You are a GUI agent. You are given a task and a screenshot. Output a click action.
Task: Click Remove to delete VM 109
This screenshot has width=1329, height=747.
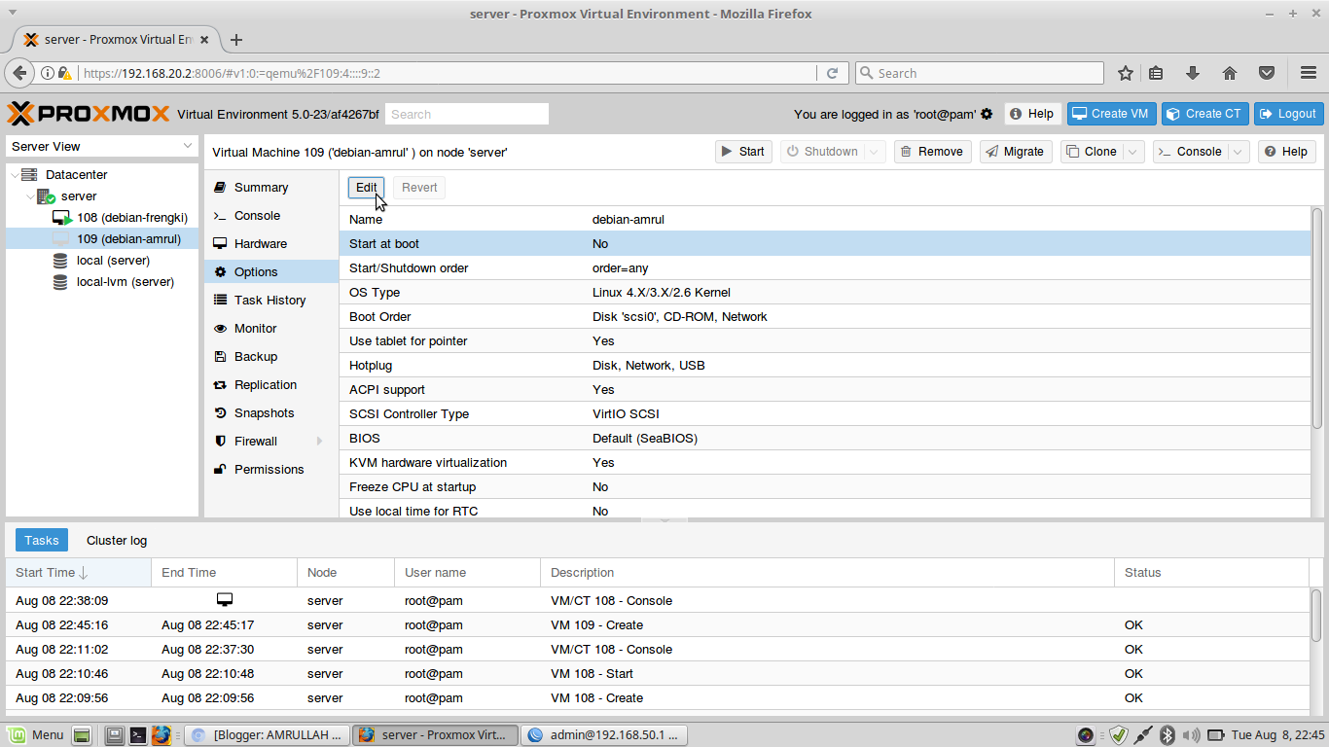[x=932, y=152]
